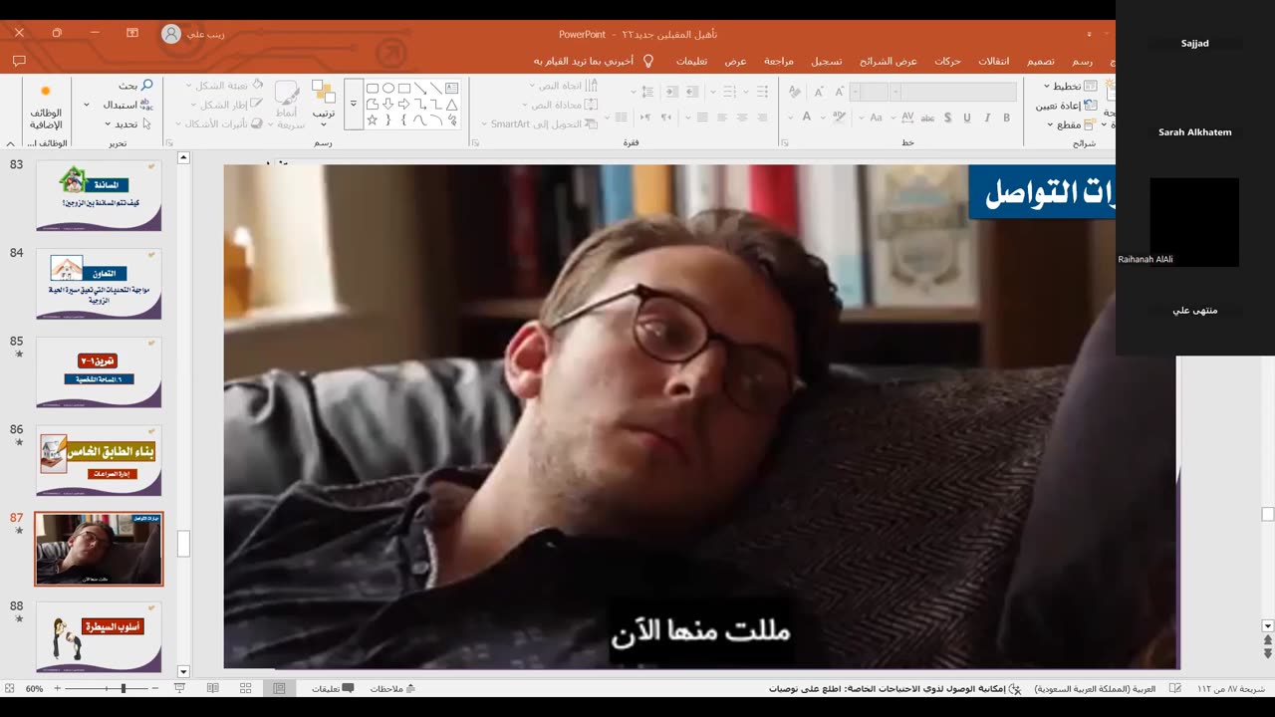Select slide 86 thumbnail
Viewport: 1275px width, 717px height.
99,460
